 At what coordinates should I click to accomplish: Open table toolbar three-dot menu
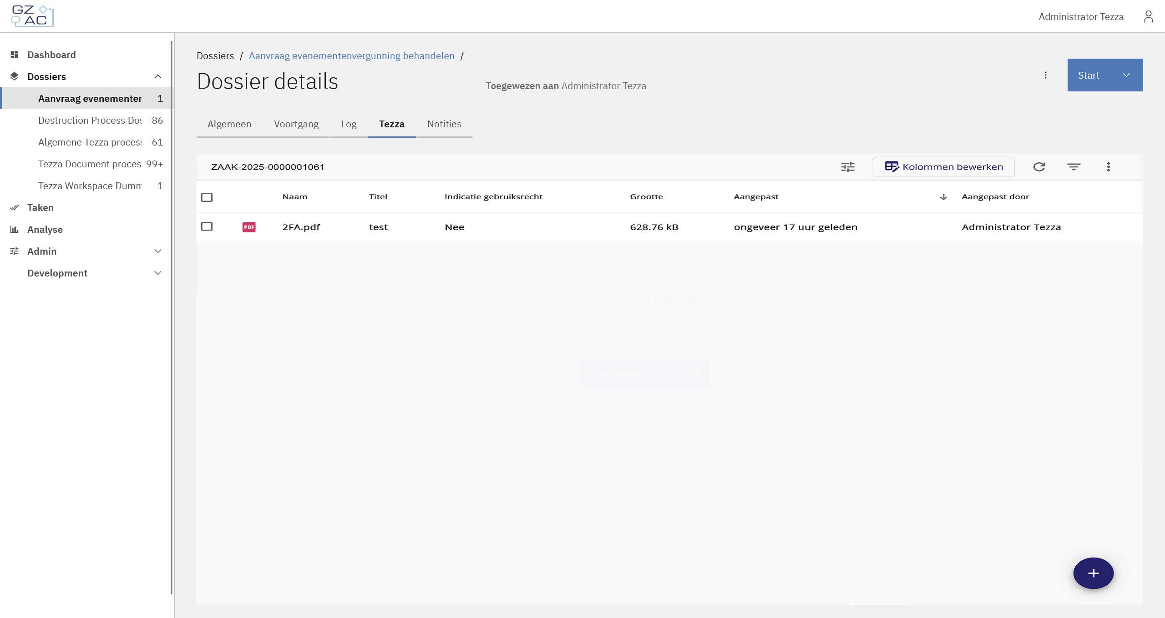point(1108,167)
